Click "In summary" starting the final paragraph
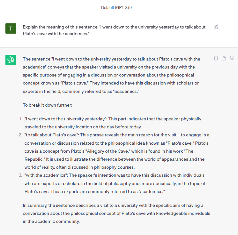This screenshot has height=235, width=238. tap(35, 205)
